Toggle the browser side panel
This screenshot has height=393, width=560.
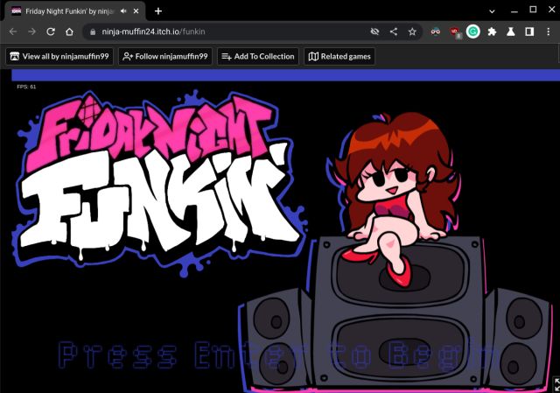tap(529, 32)
